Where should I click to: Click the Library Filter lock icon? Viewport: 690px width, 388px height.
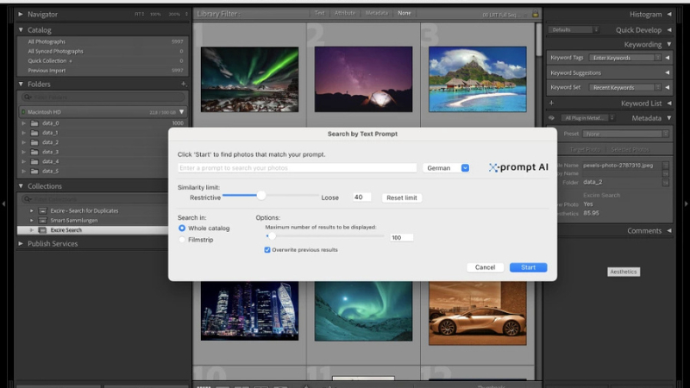coord(535,14)
